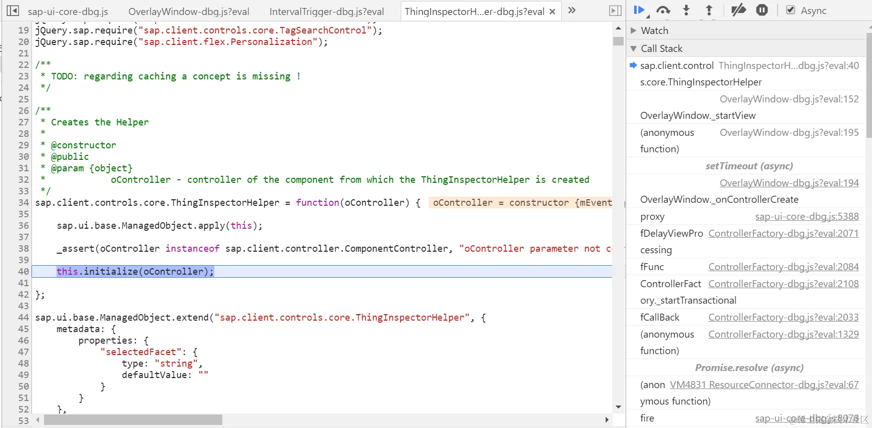Viewport: 872px width, 428px height.
Task: Set breakpoint on line number 40
Action: point(23,271)
